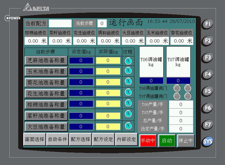Edit 芝麻油 setpoint blue value field
This screenshot has height=165, width=225.
(x=81, y=60)
